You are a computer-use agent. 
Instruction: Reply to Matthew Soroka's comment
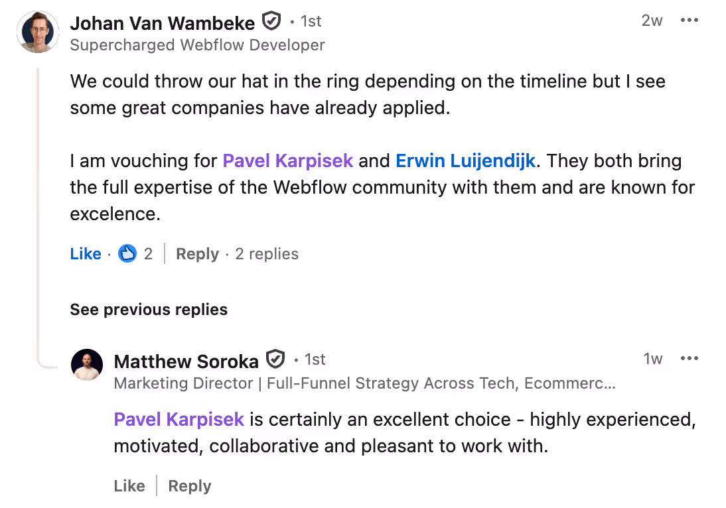189,485
